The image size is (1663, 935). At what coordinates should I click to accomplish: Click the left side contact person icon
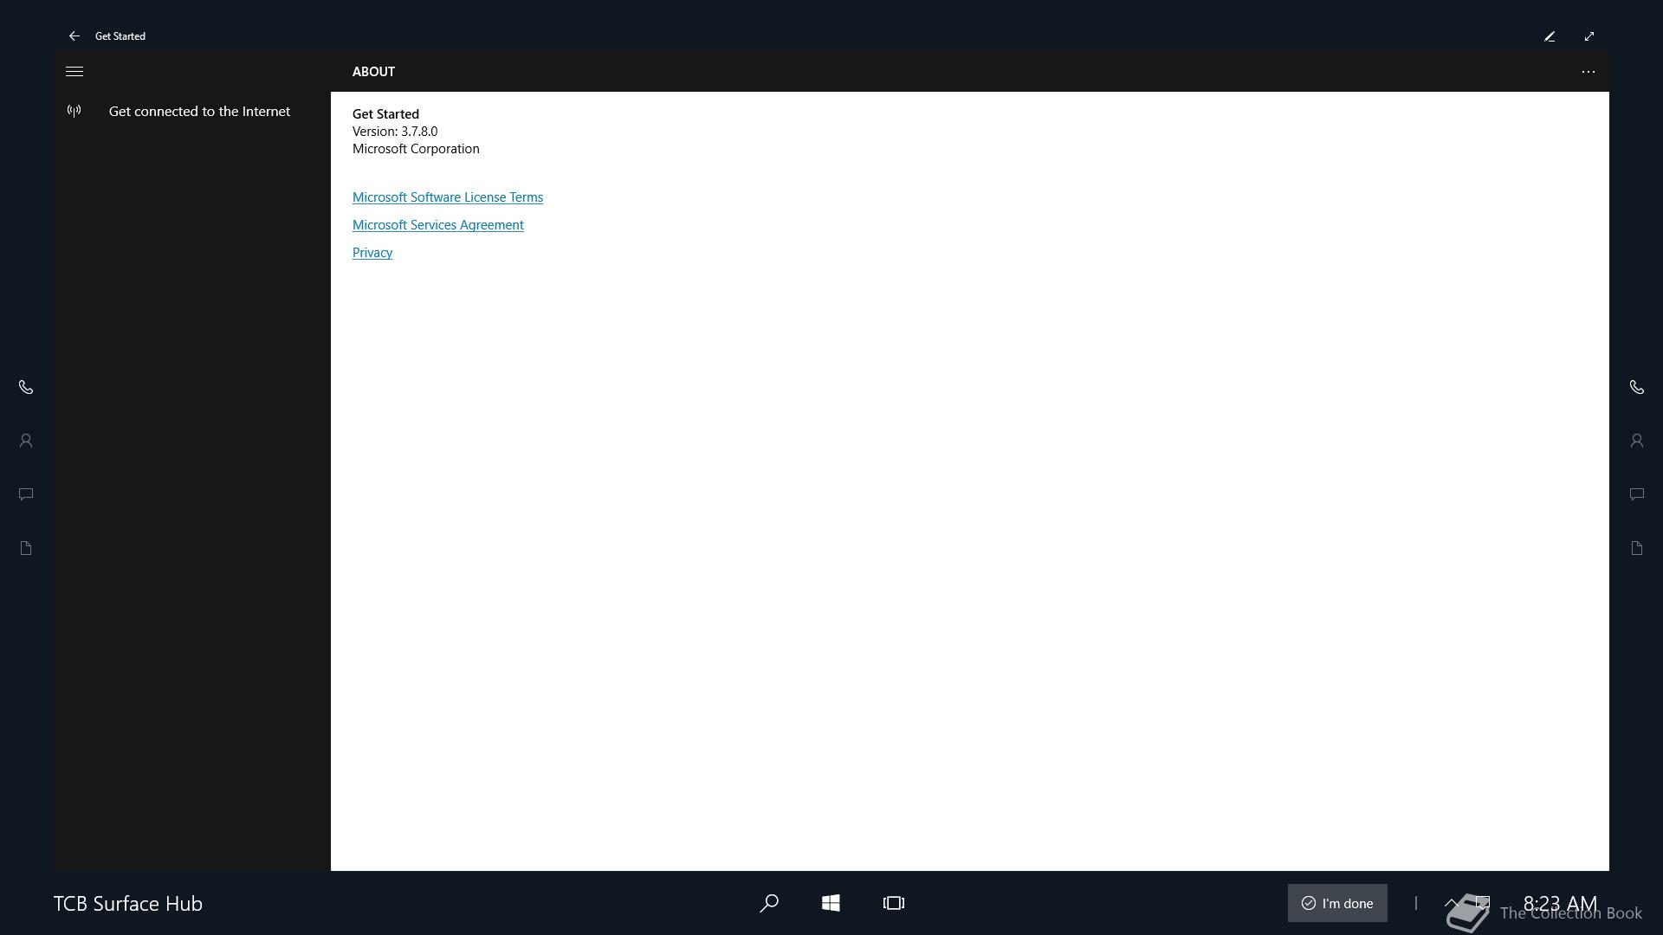tap(26, 441)
